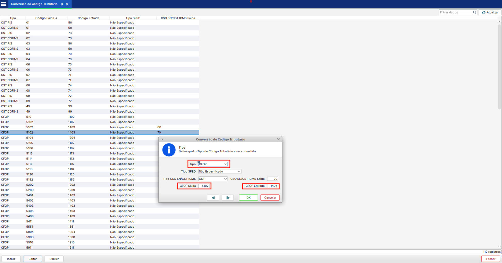
Task: Select CFOP 5102 row with CSO 00
Action: (x=99, y=127)
